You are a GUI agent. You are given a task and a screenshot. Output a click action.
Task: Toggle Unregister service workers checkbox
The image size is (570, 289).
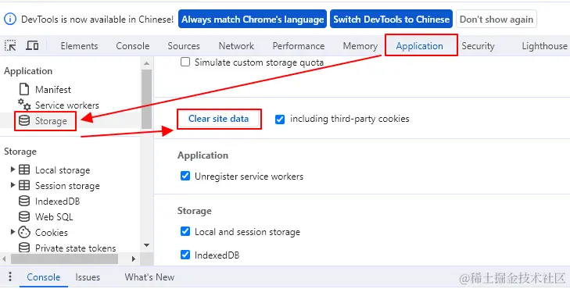(x=185, y=176)
